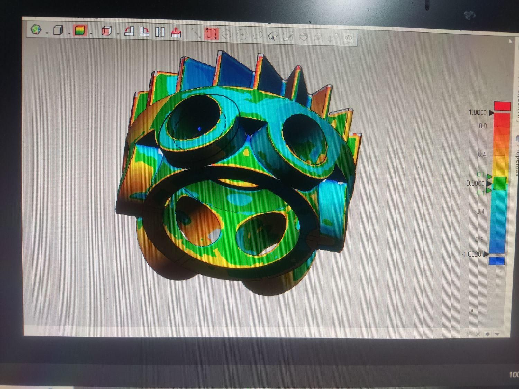
Task: Rotate view clockwise with red-arrow icon
Action: (x=144, y=32)
